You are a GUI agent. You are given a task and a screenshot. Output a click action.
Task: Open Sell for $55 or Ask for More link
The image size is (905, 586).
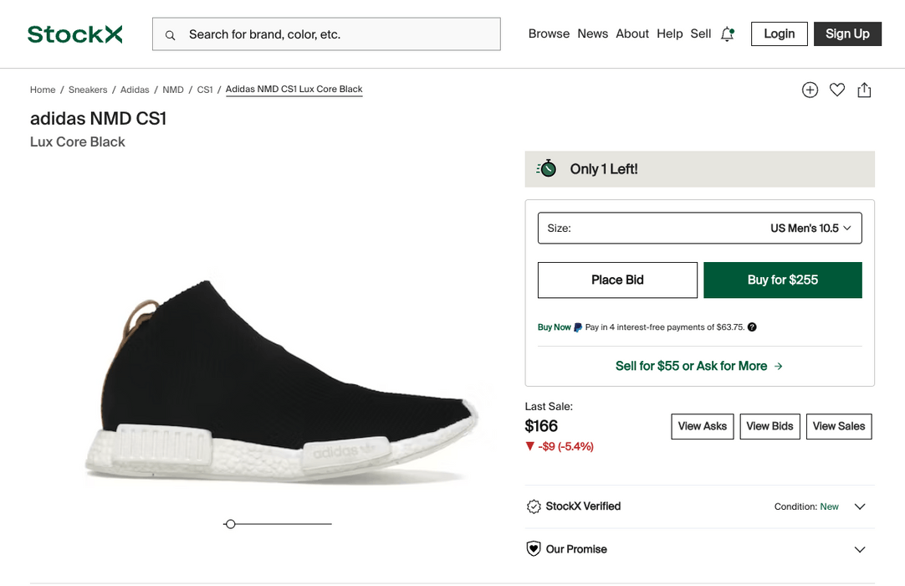(x=699, y=366)
